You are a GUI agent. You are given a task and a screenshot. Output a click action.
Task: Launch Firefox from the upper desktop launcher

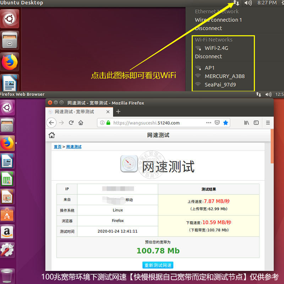(x=10, y=62)
